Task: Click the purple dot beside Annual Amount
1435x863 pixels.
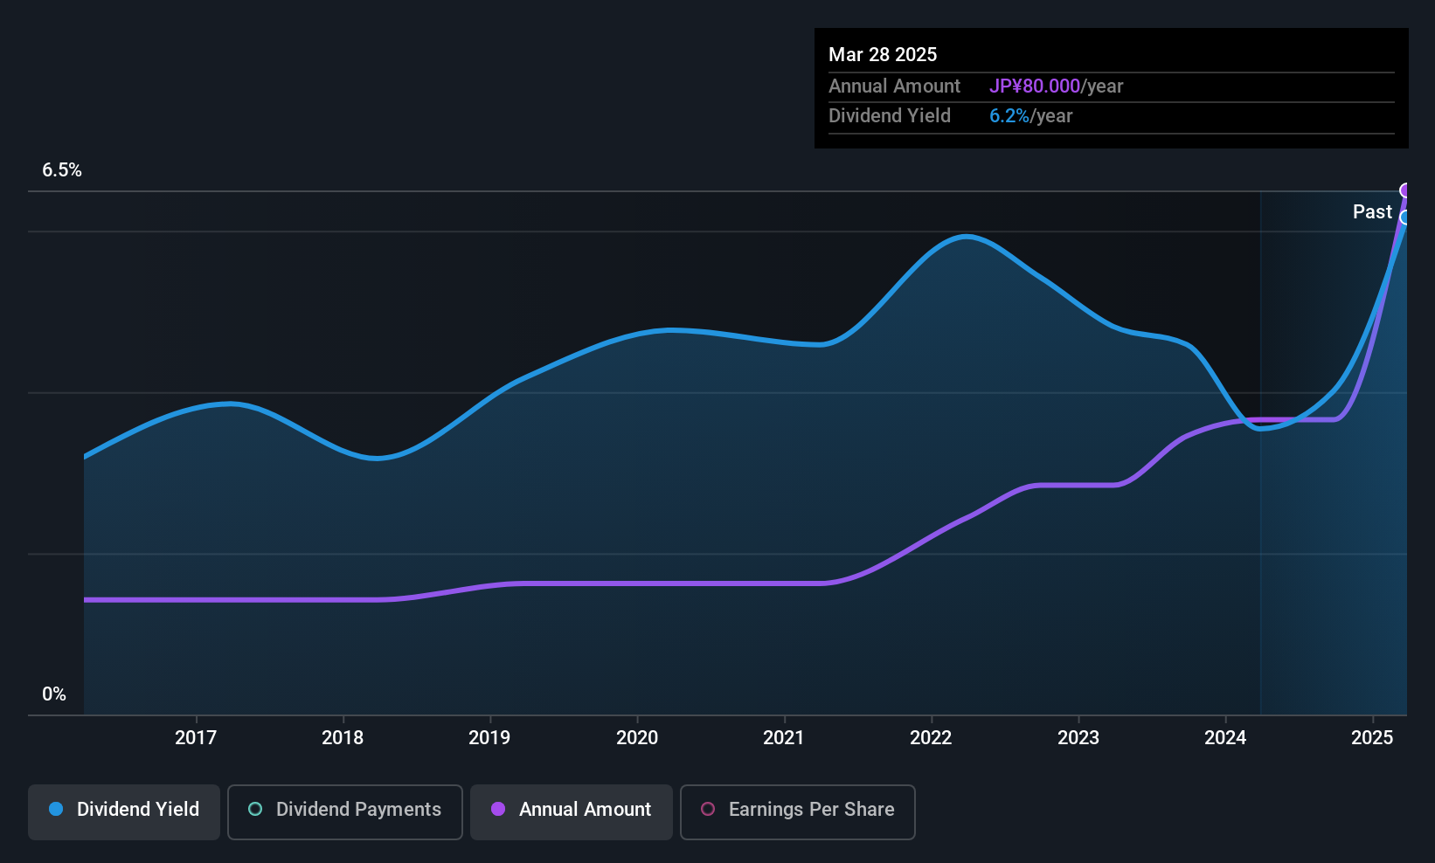Action: pyautogui.click(x=498, y=810)
